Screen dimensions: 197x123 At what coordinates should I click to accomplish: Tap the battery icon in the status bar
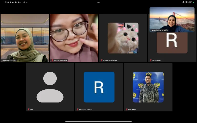[190, 2]
